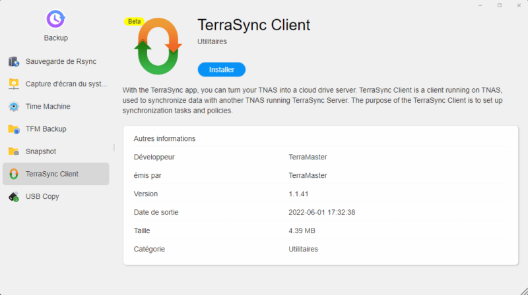This screenshot has height=295, width=528.
Task: Click the window resize grip corner
Action: (523, 291)
